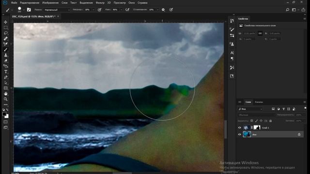Viewport: 310px width, 174px height.
Task: Open the Файл menu
Action: (14, 3)
